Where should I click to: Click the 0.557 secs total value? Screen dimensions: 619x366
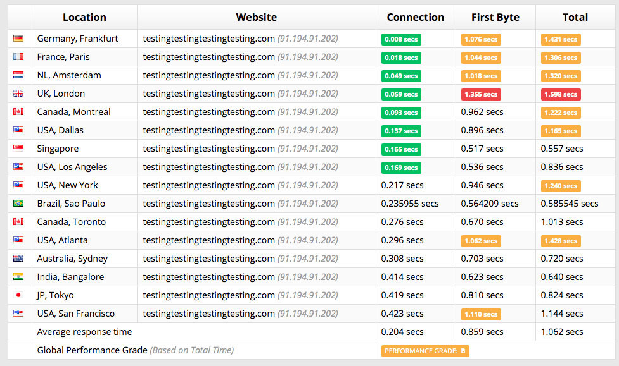tap(562, 149)
